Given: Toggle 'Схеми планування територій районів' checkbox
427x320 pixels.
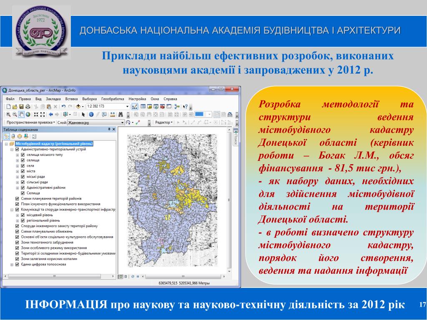Looking at the screenshot, I should [17, 199].
